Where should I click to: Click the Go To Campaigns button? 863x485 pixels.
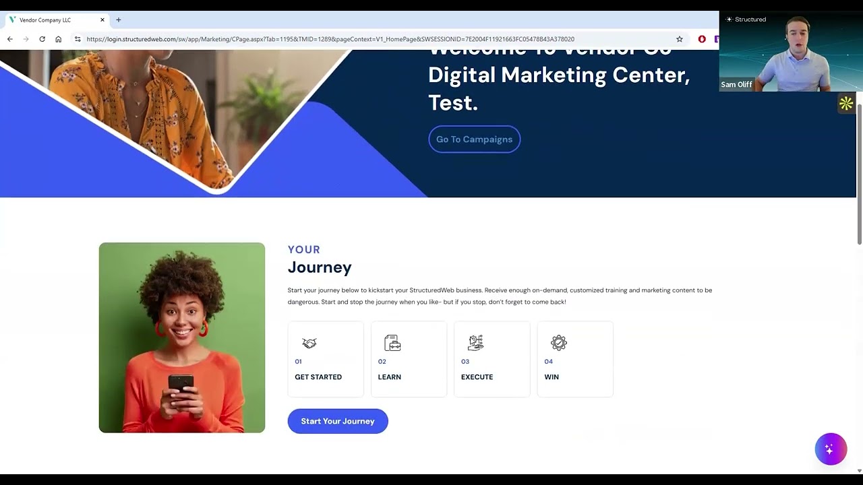pyautogui.click(x=475, y=139)
